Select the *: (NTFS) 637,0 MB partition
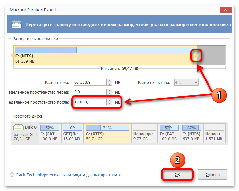The width and height of the screenshot is (239, 191). click(x=192, y=133)
